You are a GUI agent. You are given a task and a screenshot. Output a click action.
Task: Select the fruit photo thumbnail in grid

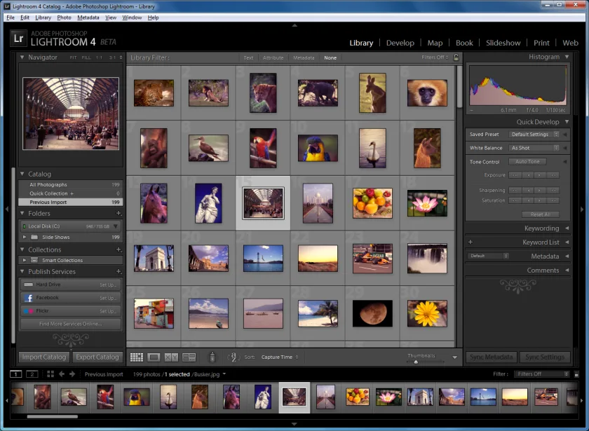pyautogui.click(x=372, y=203)
